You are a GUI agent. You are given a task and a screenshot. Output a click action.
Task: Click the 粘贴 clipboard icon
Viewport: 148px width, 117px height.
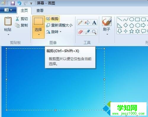(x=8, y=21)
